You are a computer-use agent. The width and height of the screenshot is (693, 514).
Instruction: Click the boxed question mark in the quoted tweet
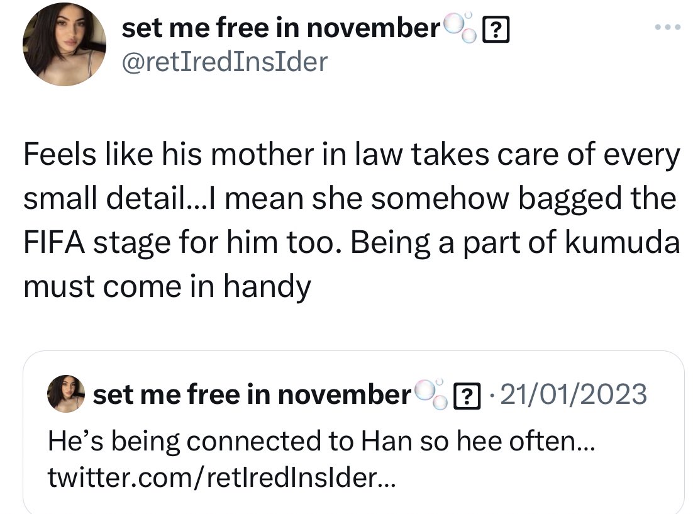pyautogui.click(x=468, y=396)
